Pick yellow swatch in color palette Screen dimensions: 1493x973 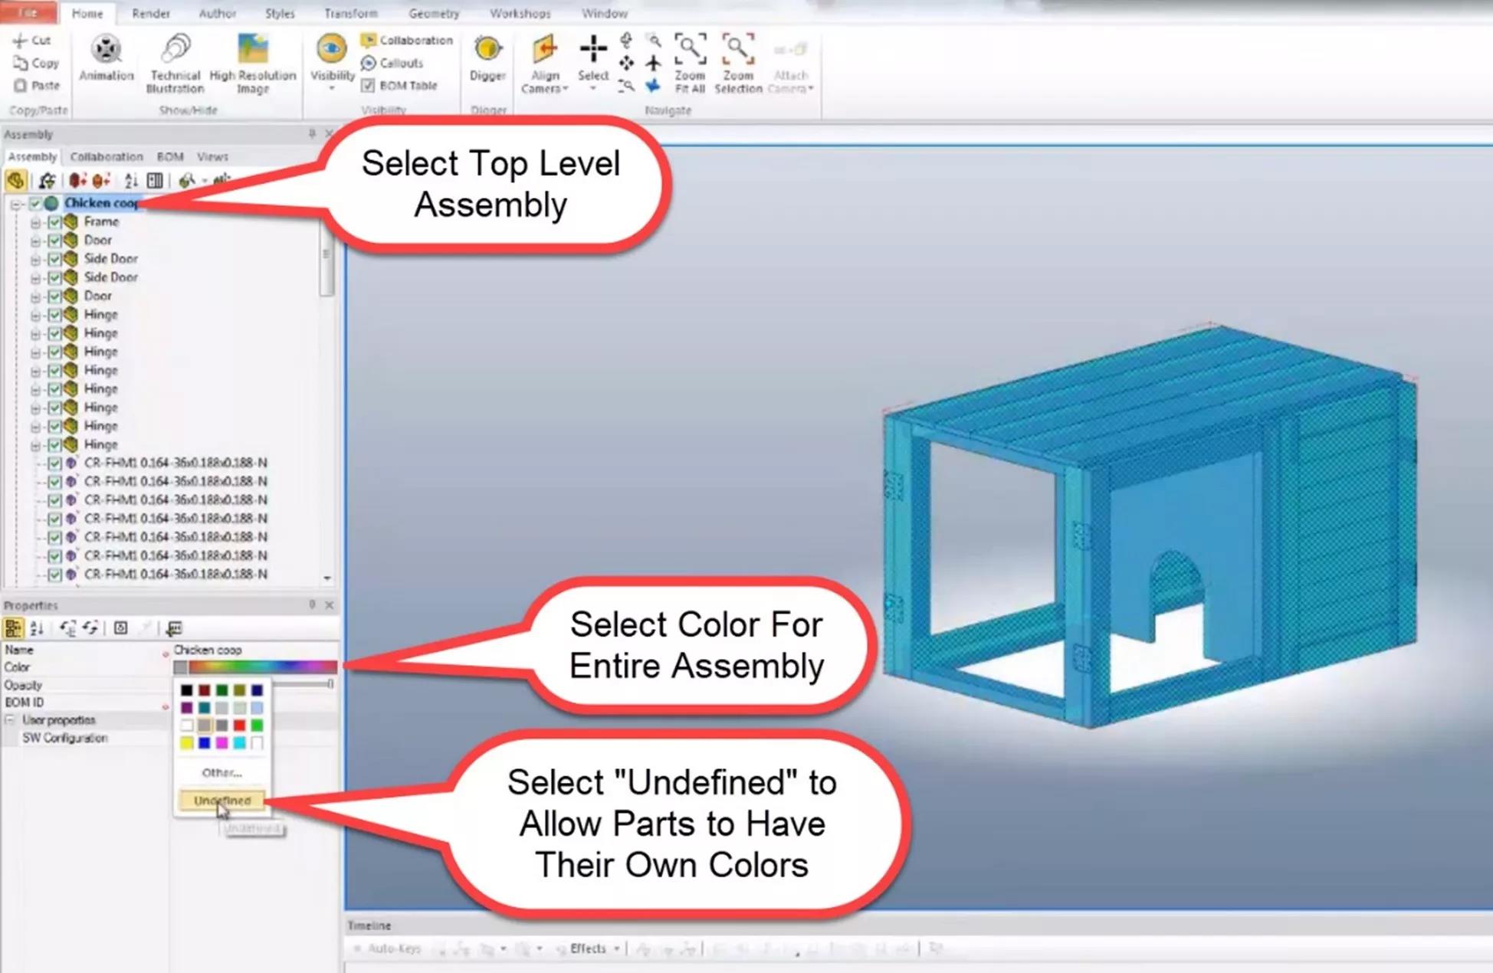coord(187,742)
